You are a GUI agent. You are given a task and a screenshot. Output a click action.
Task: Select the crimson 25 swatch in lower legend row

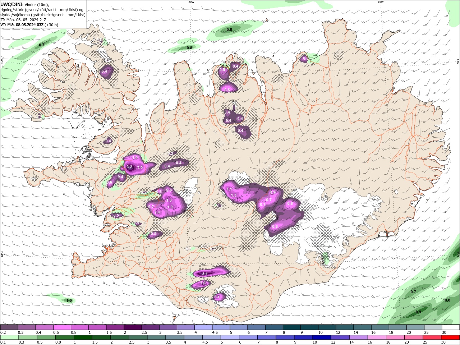click(432, 337)
